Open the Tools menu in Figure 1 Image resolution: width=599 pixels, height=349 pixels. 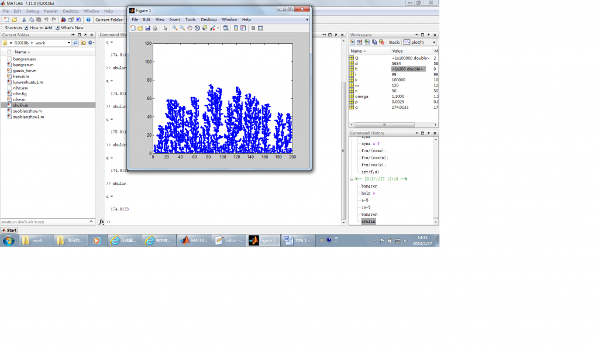click(x=190, y=19)
